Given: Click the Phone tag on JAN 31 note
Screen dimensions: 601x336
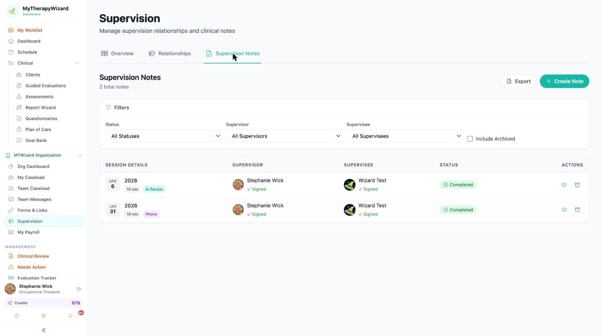Looking at the screenshot, I should (x=151, y=214).
